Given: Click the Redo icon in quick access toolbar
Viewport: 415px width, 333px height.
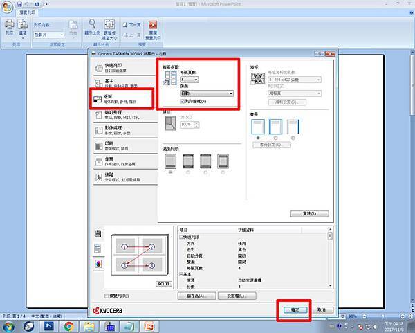Looking at the screenshot, I should click(x=37, y=4).
